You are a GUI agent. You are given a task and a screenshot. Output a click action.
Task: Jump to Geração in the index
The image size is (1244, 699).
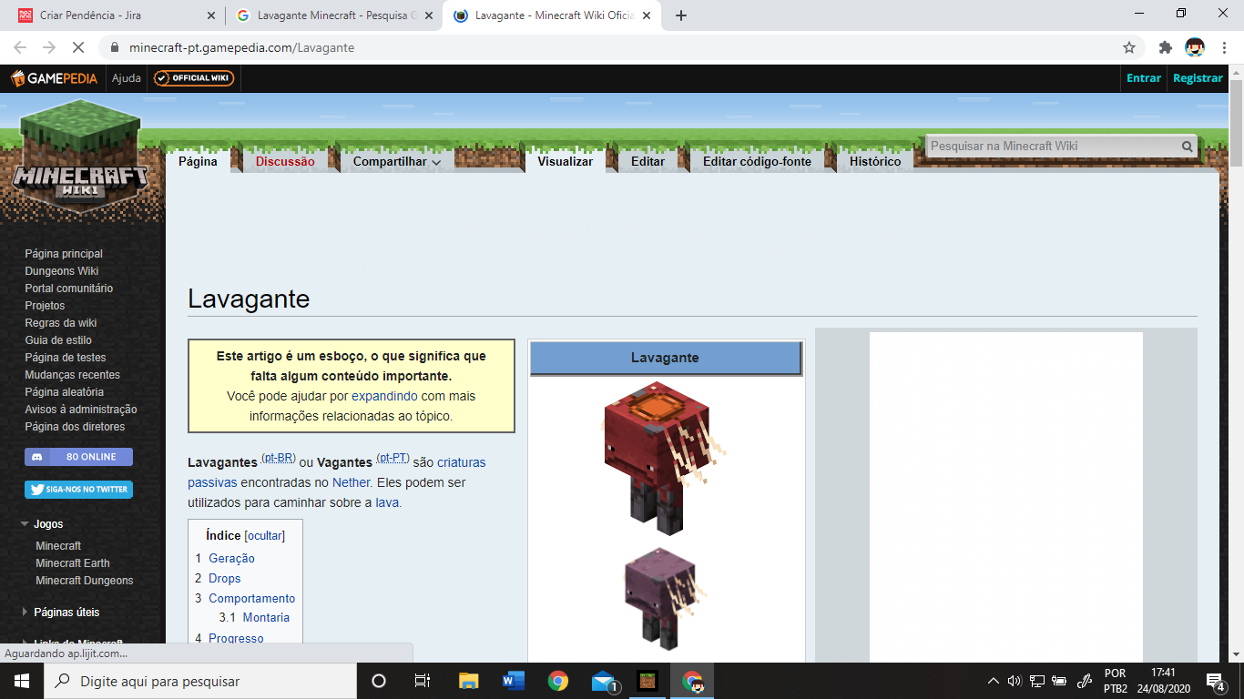tap(231, 559)
